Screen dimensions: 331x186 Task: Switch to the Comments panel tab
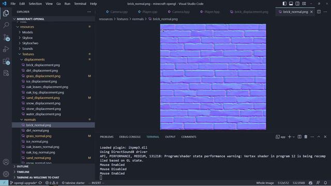[x=188, y=137]
